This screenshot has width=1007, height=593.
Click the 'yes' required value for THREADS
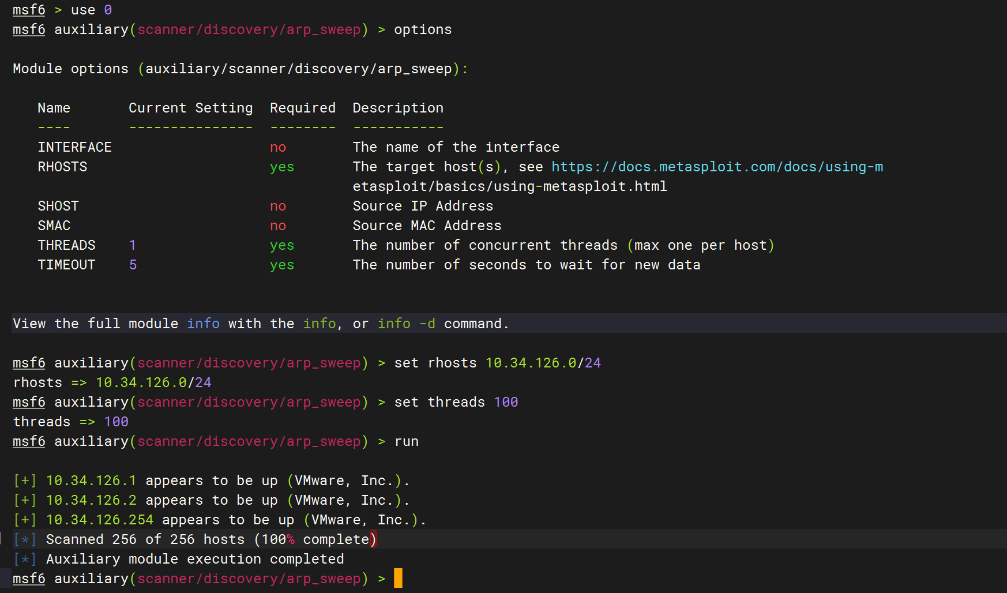(282, 245)
